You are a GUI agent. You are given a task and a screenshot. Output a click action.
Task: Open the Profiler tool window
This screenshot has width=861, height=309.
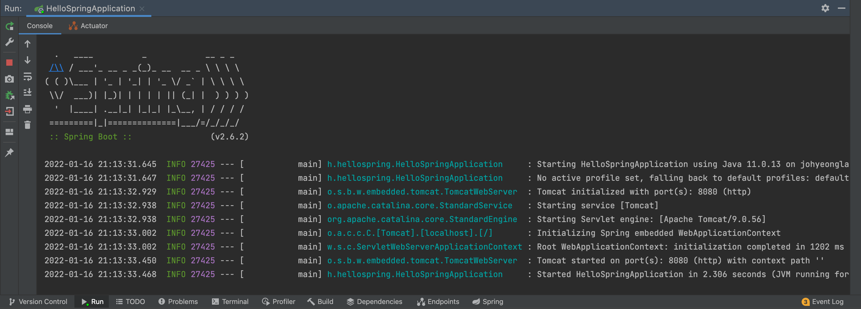[279, 301]
